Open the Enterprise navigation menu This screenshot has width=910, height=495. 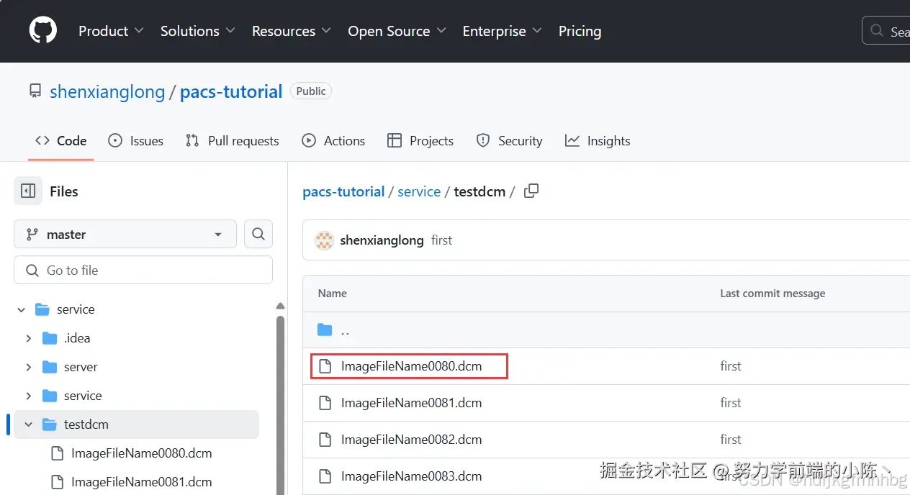(502, 31)
